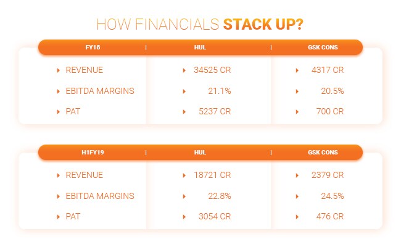401x249 pixels.
Task: Click arrow bullet next to 476 CR
Action: pyautogui.click(x=297, y=217)
